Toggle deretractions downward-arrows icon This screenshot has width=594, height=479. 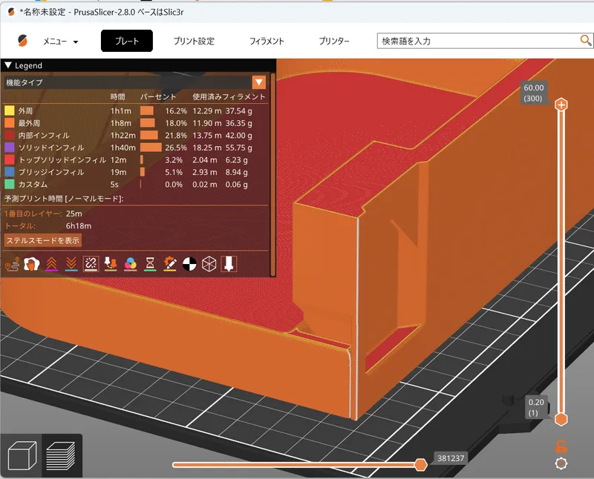71,263
